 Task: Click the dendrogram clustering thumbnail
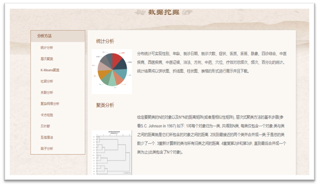(x=112, y=152)
